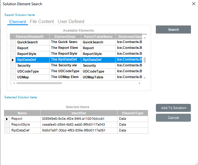Select the UDCodeType element row

click(x=76, y=72)
